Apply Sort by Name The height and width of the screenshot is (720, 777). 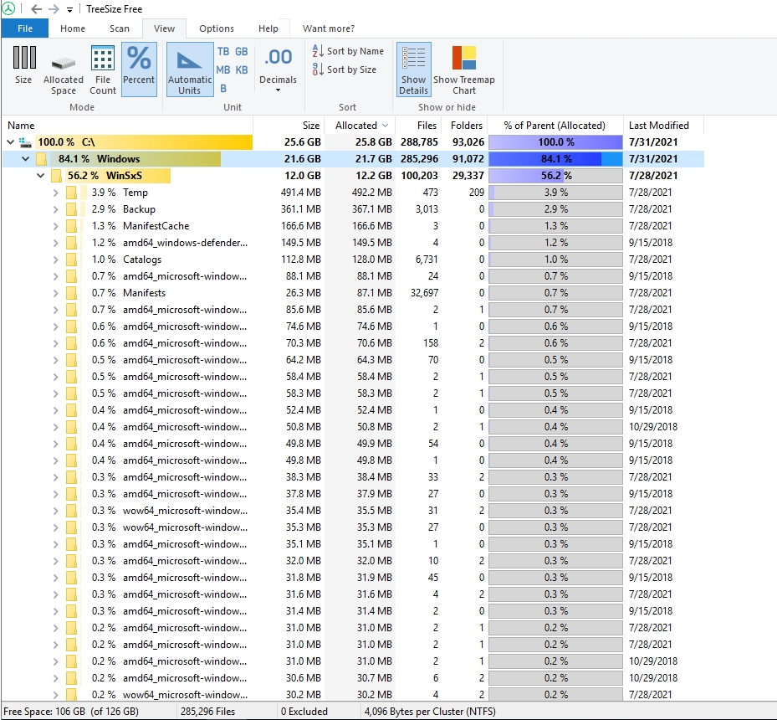(x=346, y=51)
